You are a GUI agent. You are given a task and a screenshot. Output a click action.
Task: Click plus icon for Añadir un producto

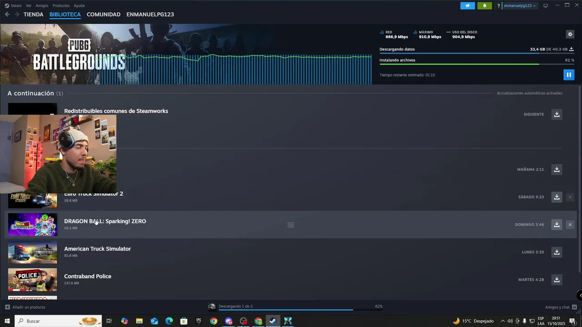pyautogui.click(x=7, y=307)
